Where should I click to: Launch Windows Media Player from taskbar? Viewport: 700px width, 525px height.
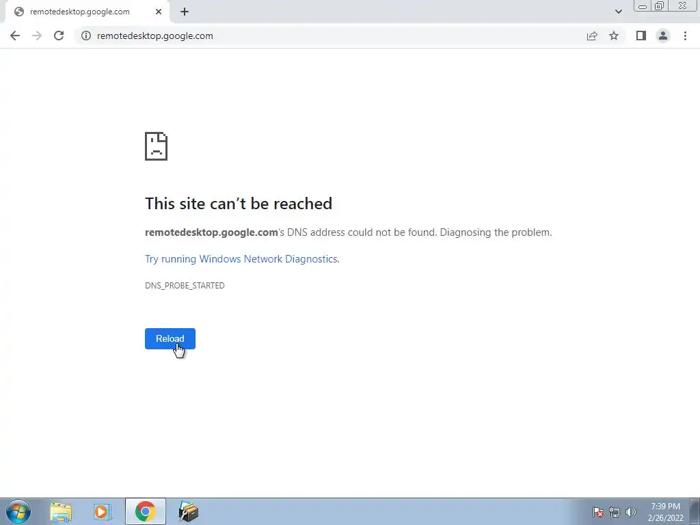(103, 511)
